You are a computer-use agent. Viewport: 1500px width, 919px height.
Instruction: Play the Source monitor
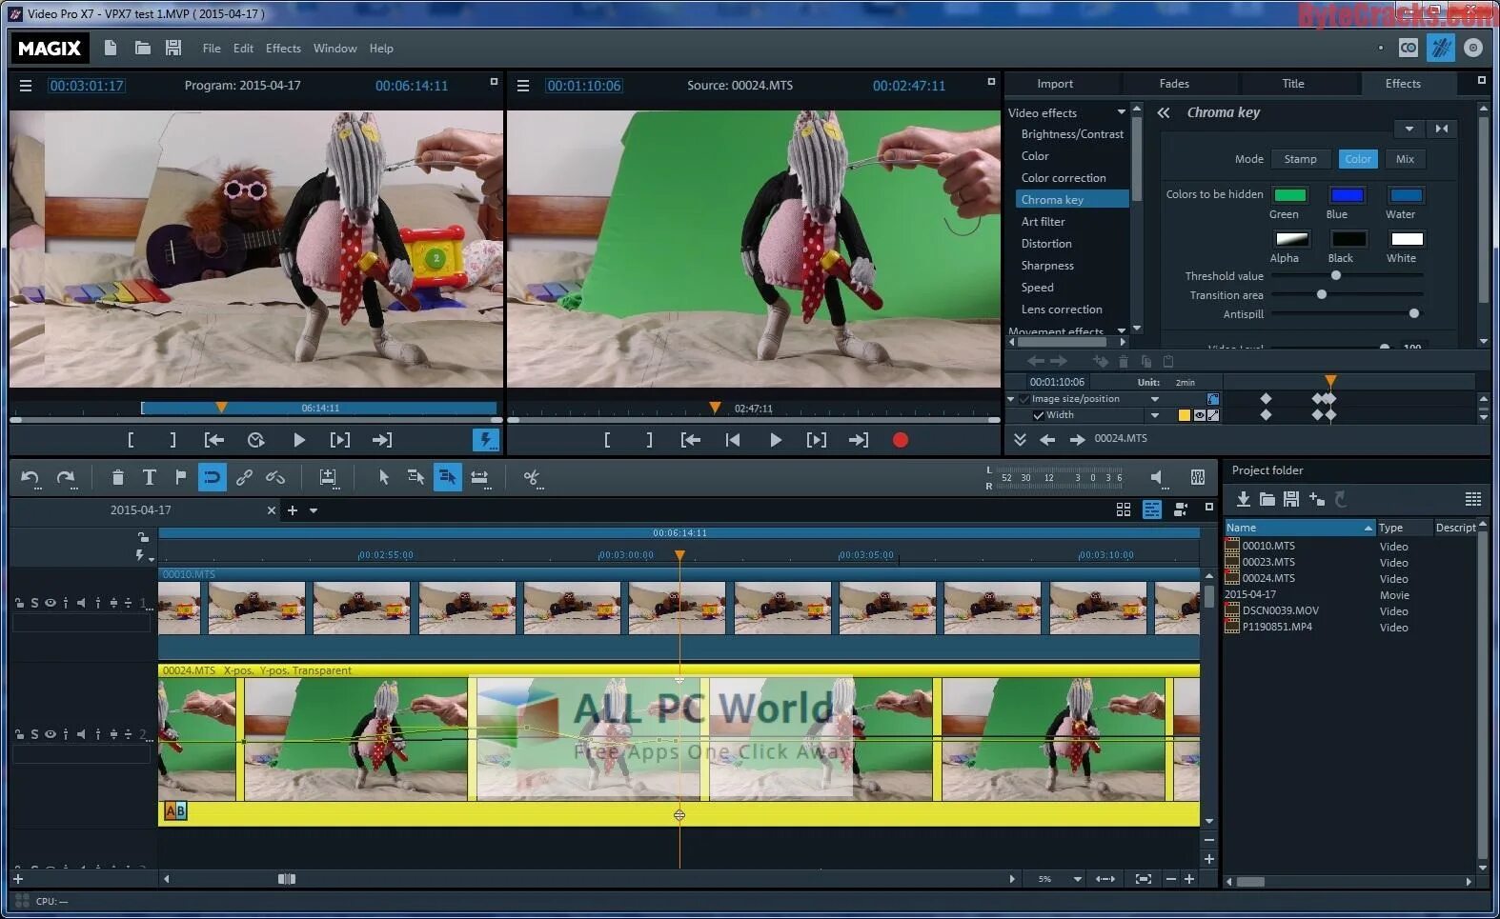click(x=775, y=440)
